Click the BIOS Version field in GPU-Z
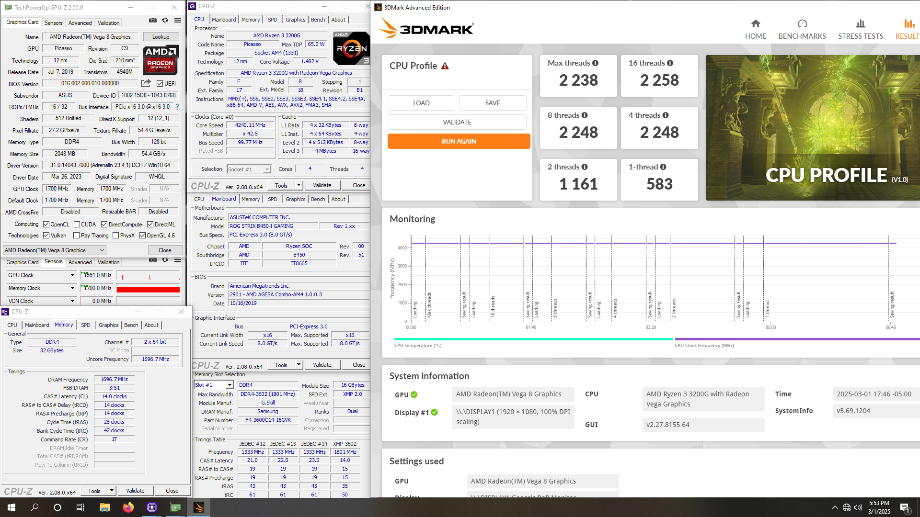Image resolution: width=920 pixels, height=517 pixels. click(90, 84)
